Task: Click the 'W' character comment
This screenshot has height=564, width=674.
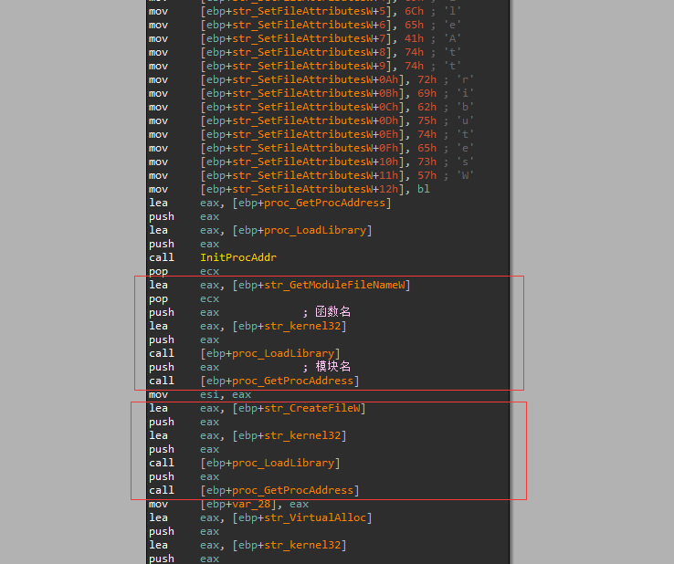Action: [465, 175]
